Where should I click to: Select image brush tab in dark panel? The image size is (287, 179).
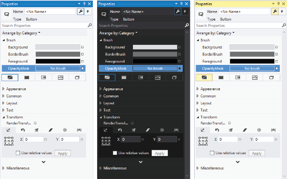(157, 77)
